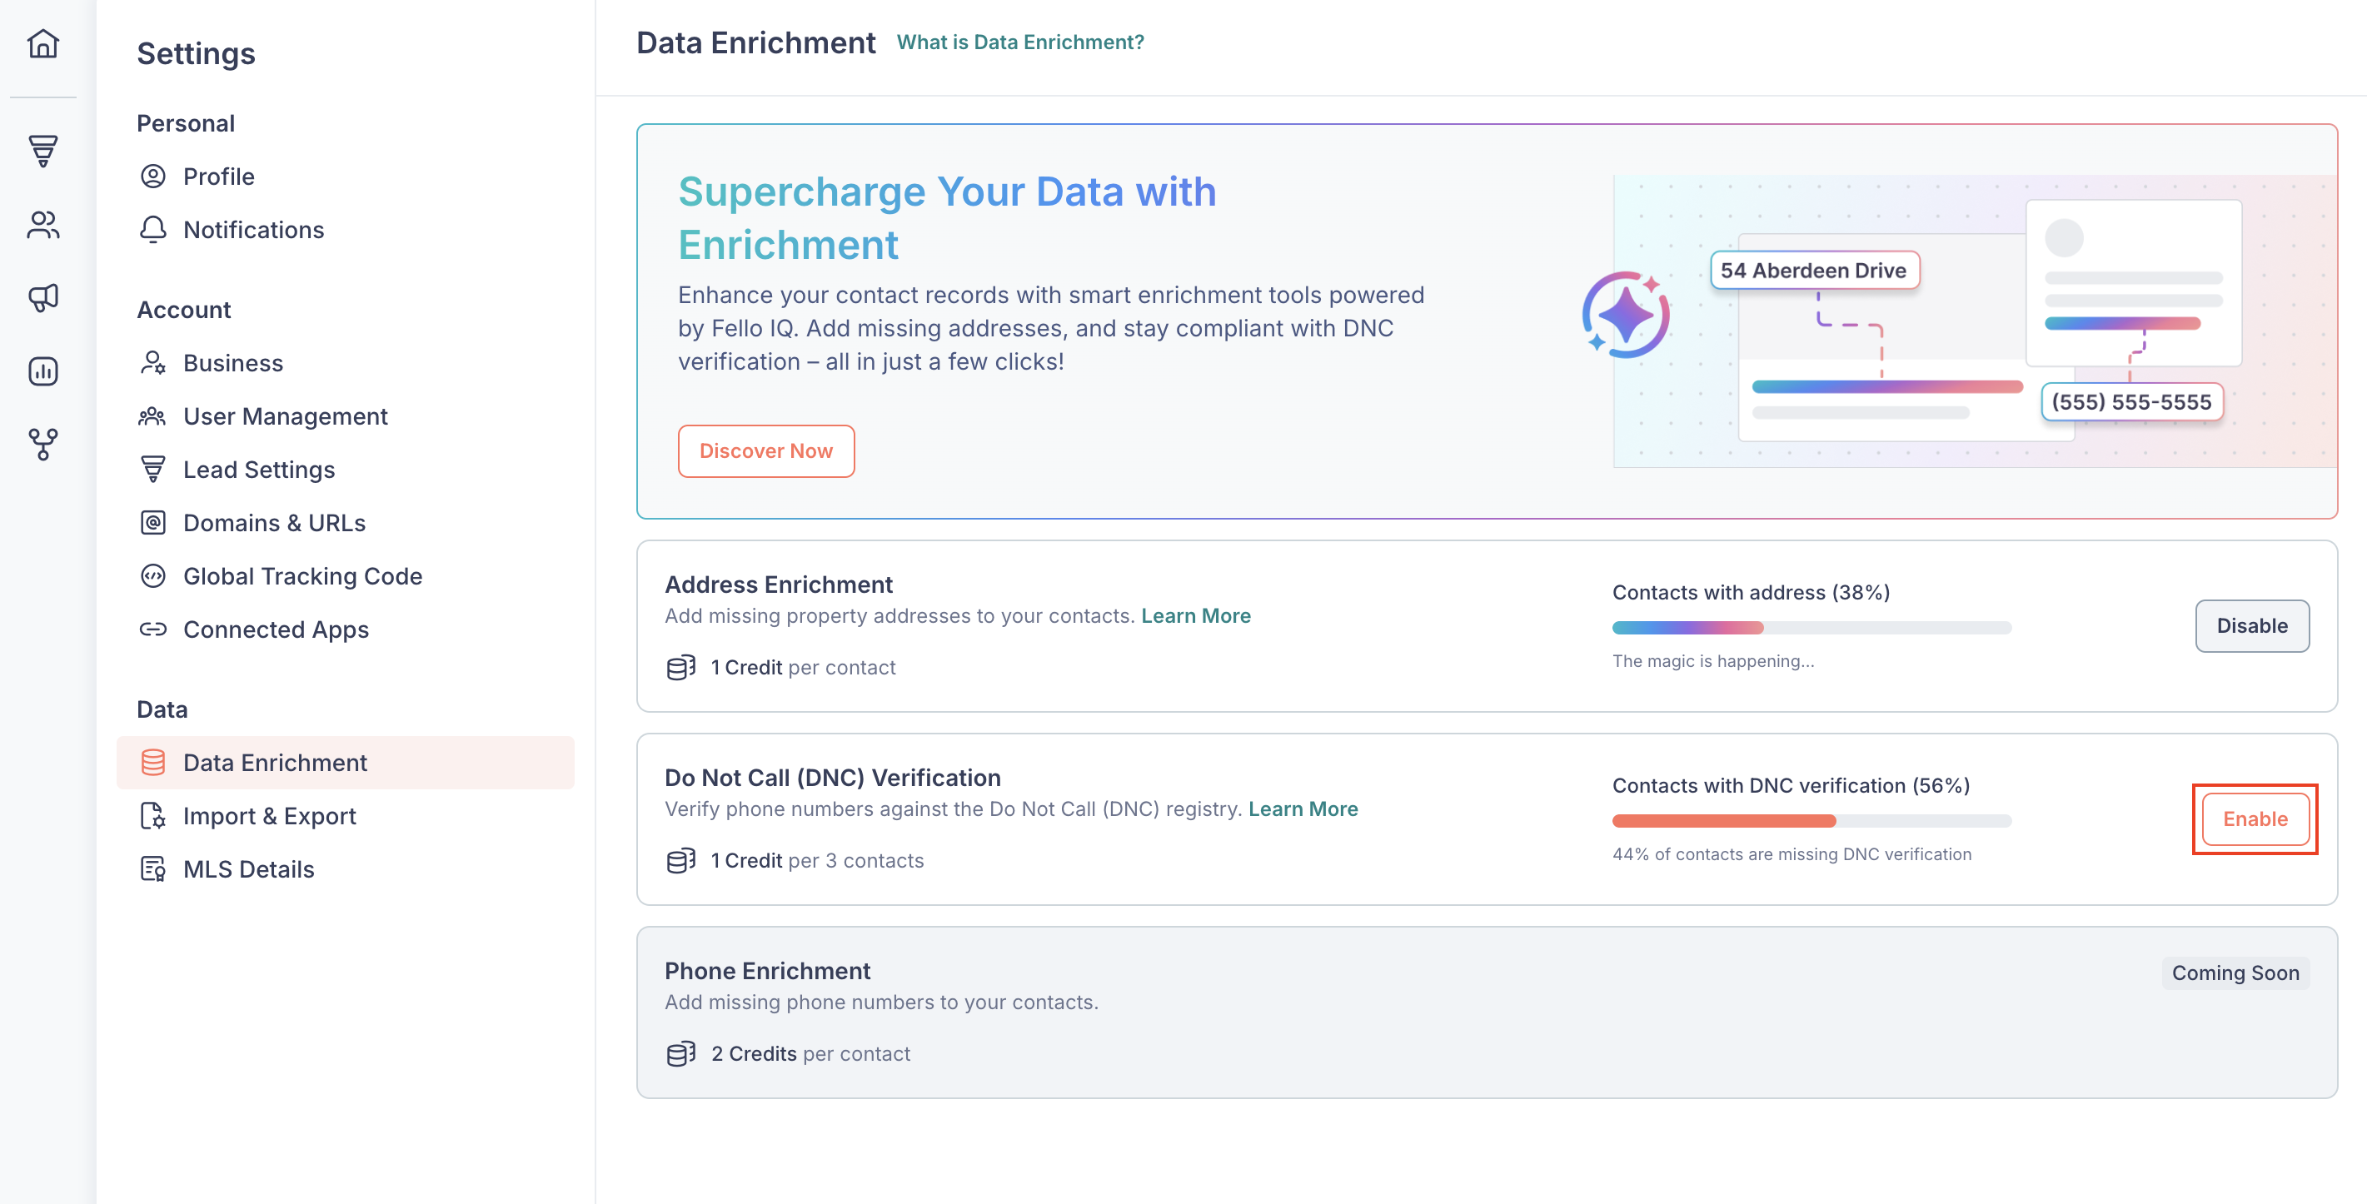Image resolution: width=2367 pixels, height=1204 pixels.
Task: Click '1 Credit per 3 contacts' text
Action: point(817,860)
